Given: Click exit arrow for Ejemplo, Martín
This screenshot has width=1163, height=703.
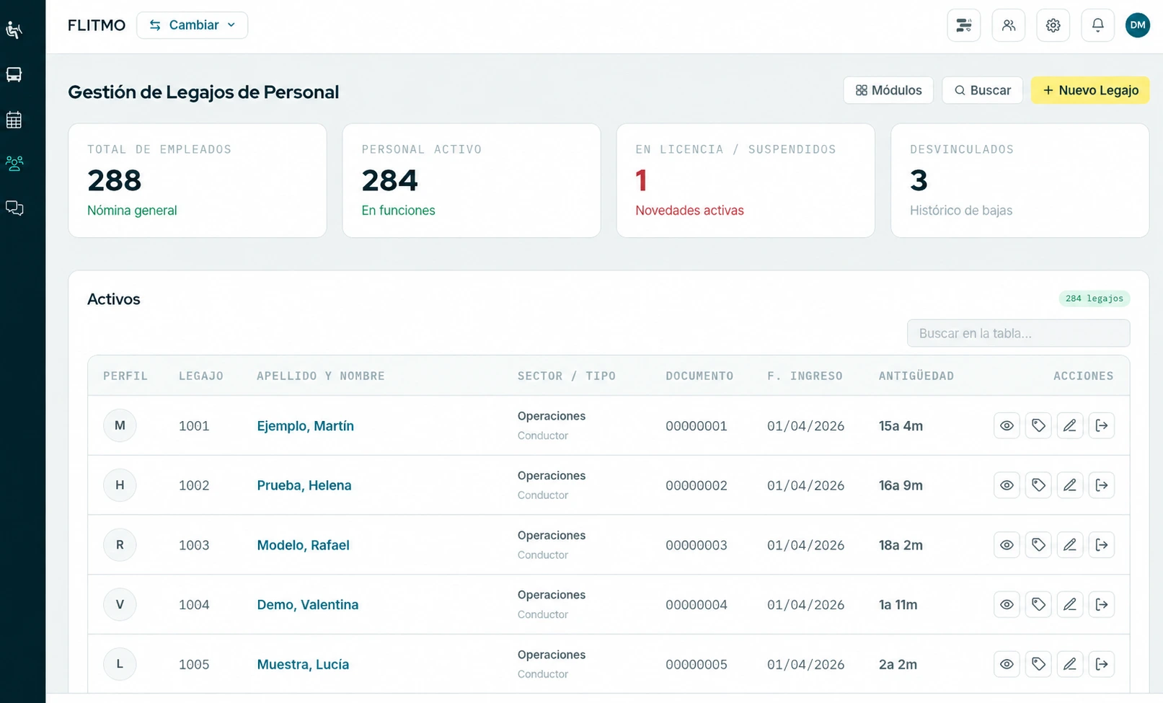Looking at the screenshot, I should pos(1102,425).
